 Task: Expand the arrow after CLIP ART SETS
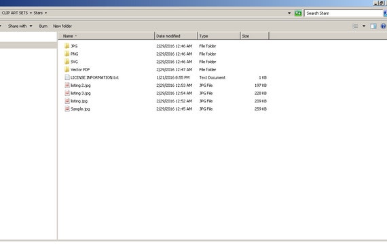(x=31, y=13)
